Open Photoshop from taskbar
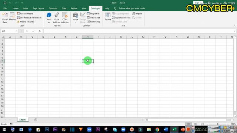 point(47,130)
